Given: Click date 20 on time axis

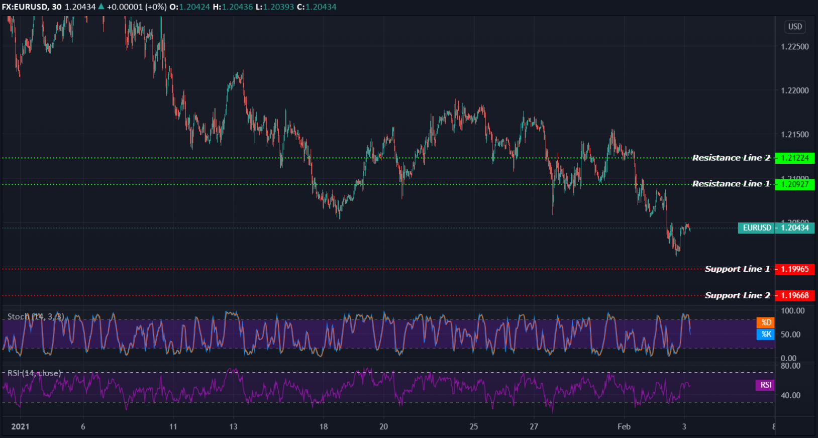Looking at the screenshot, I should click(383, 426).
